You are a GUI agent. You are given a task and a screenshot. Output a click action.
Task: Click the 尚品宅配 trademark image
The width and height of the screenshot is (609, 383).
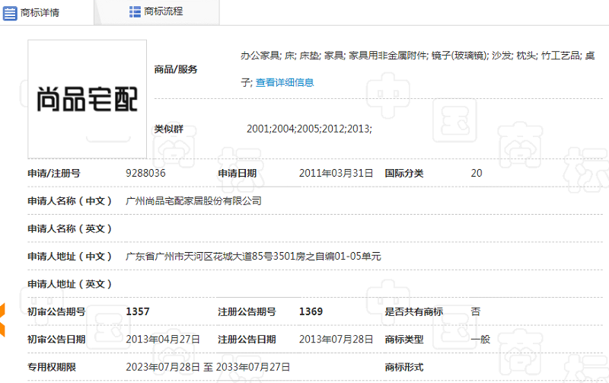point(87,99)
